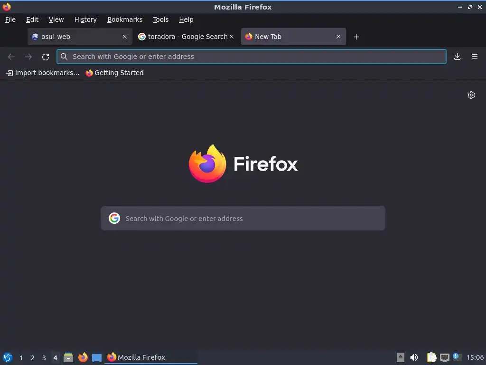The width and height of the screenshot is (486, 365).
Task: Click the Firefox icon in title bar
Action: click(7, 7)
